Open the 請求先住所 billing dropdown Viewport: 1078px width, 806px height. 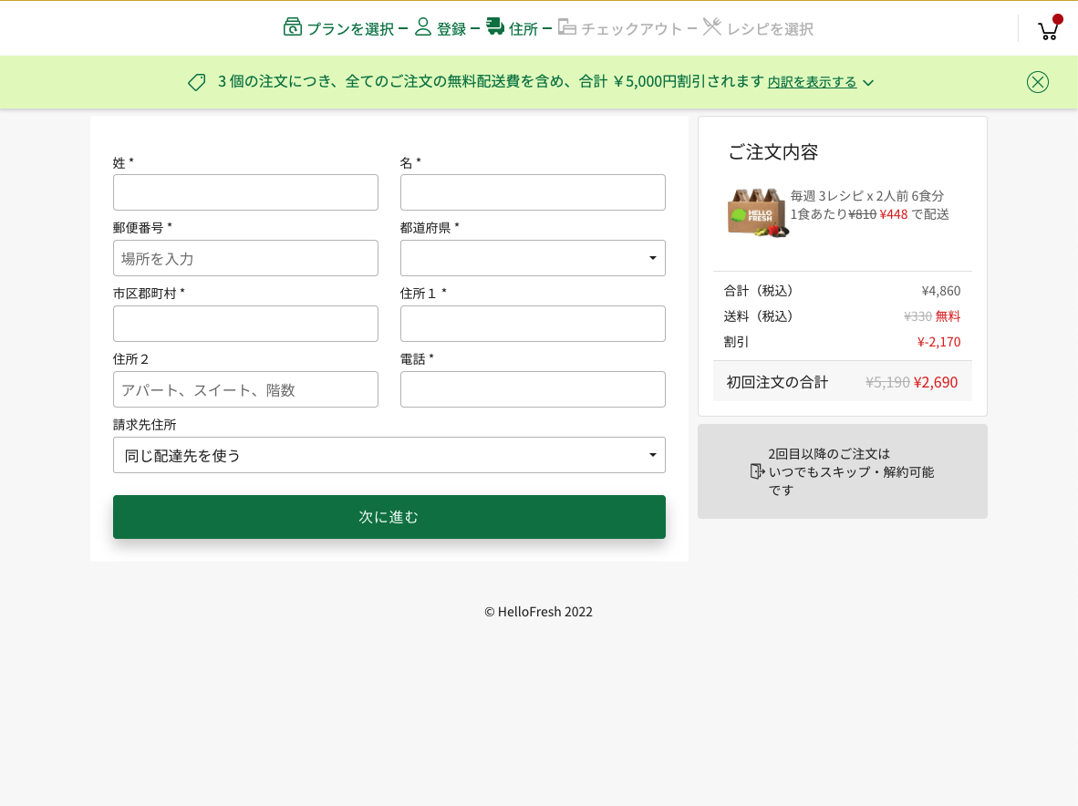[x=389, y=455]
